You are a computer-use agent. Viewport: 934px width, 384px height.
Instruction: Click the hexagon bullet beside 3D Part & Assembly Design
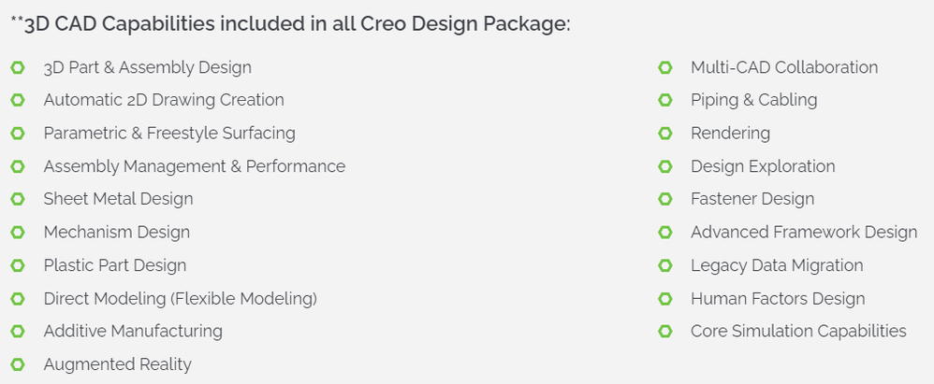coord(17,67)
